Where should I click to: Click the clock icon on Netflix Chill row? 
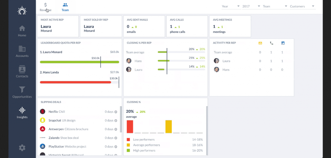click(116, 112)
